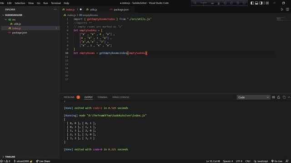
Task: Toggle output auto-scroll lock
Action: click(279, 97)
